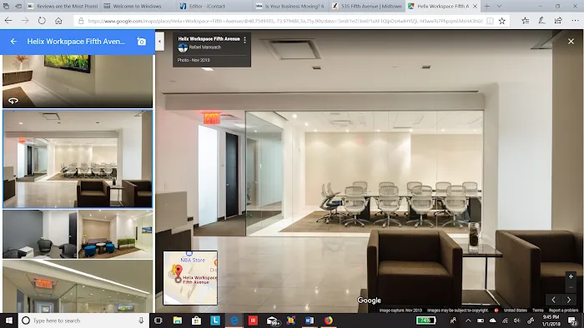Open Firefox from the taskbar
Image resolution: width=584 pixels, height=328 pixels.
pyautogui.click(x=328, y=321)
